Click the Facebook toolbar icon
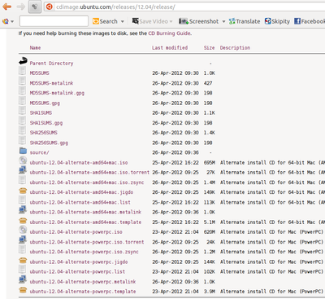The width and height of the screenshot is (325, 299). [297, 21]
